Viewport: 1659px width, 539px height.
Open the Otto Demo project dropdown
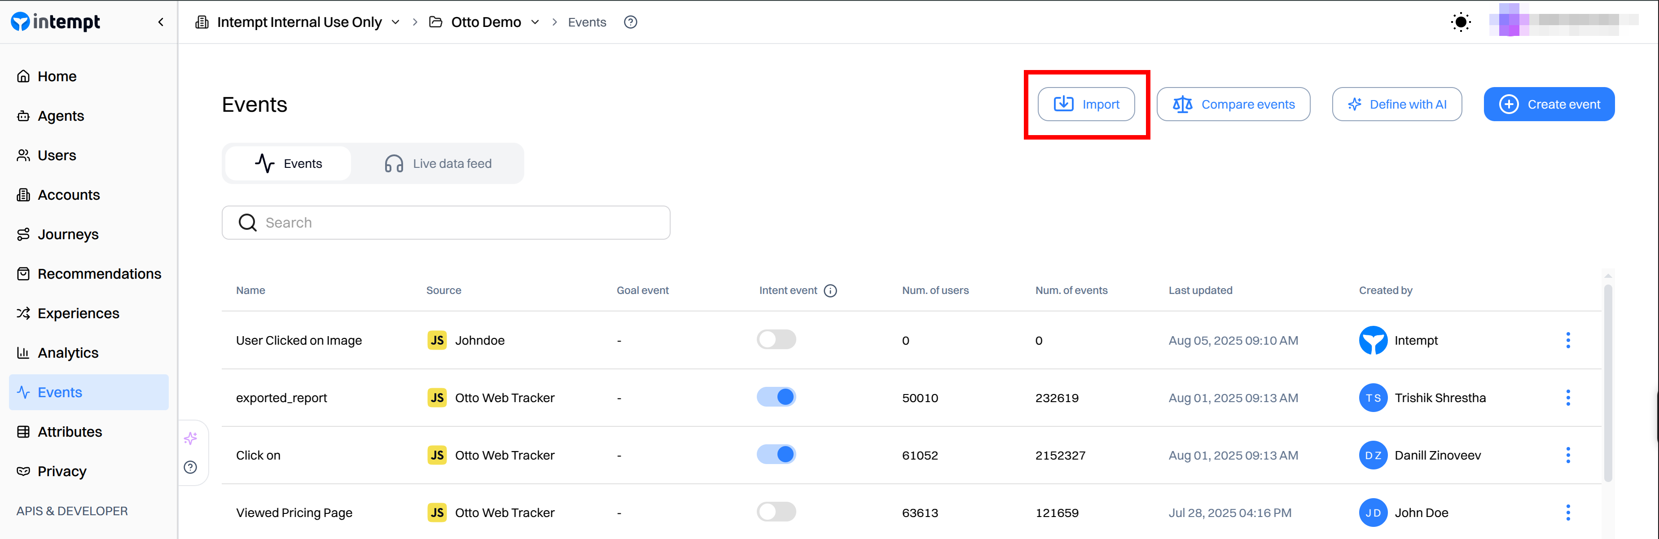[x=484, y=22]
